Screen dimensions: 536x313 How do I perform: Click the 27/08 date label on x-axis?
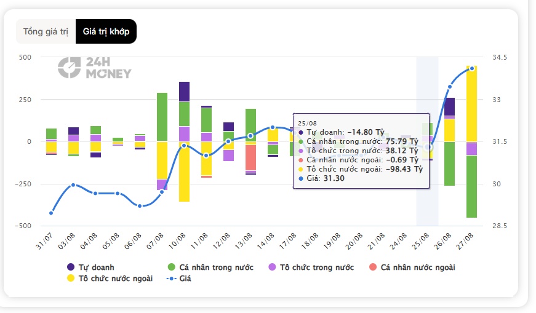tap(465, 241)
